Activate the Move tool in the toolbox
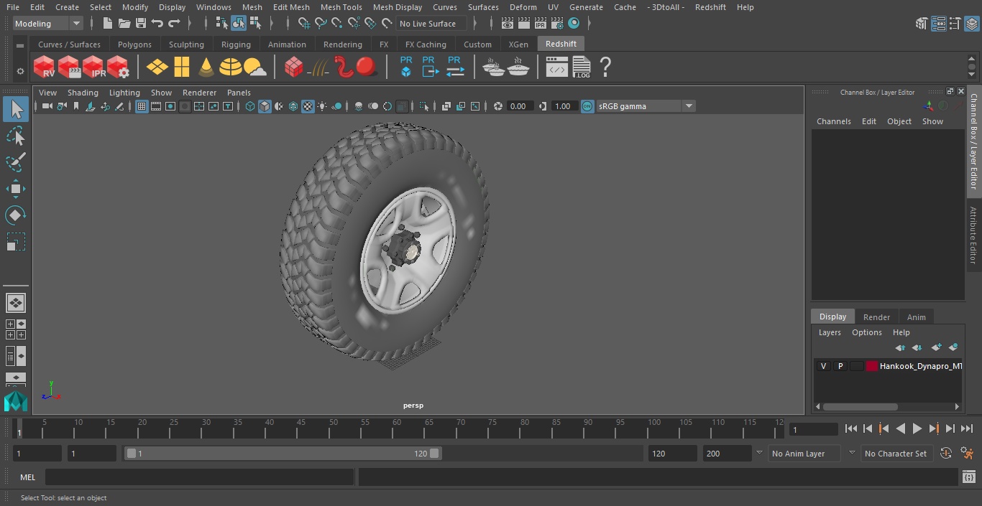982x506 pixels. coord(15,189)
